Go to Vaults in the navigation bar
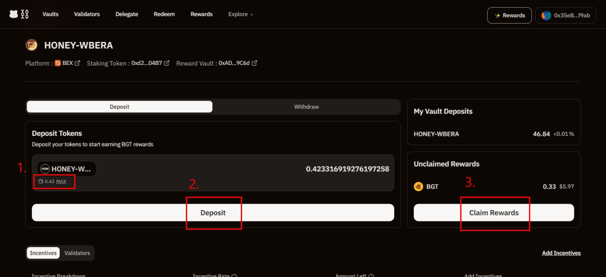Viewport: 606px width, 277px height. [x=50, y=14]
